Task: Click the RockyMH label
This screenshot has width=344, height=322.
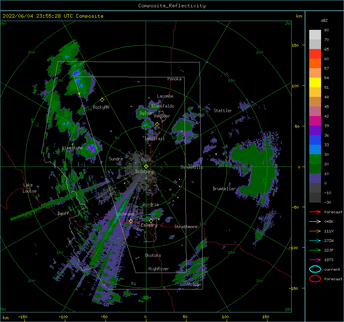Action: (101, 107)
